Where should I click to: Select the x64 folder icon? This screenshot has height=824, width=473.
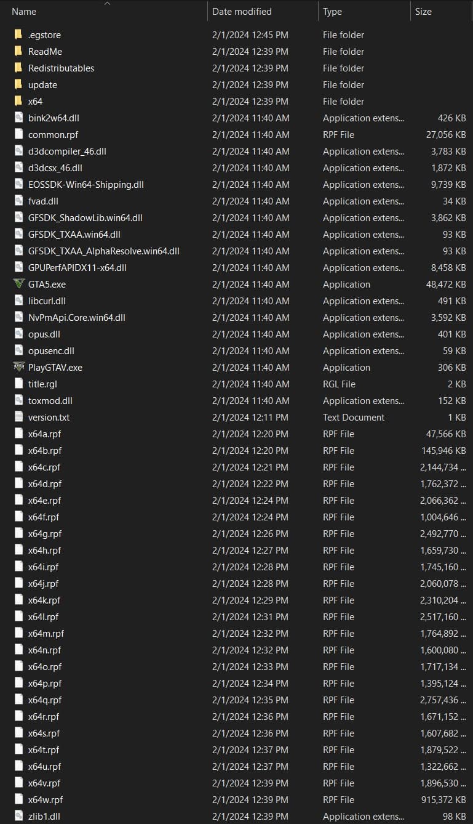(18, 101)
